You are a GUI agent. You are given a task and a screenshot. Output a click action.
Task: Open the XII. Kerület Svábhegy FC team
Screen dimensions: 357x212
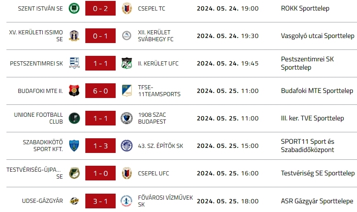click(156, 36)
